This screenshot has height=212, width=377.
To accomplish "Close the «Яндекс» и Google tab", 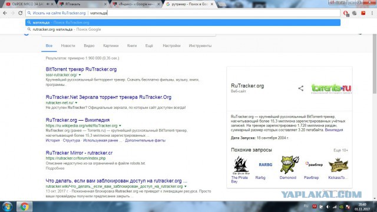I will tap(158, 4).
